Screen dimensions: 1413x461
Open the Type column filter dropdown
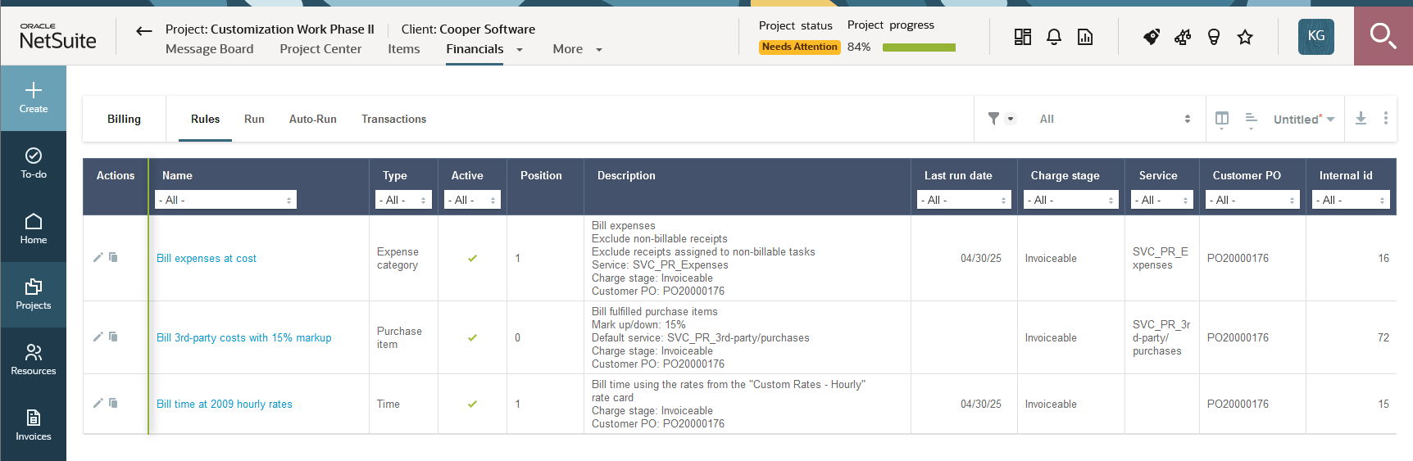point(403,200)
